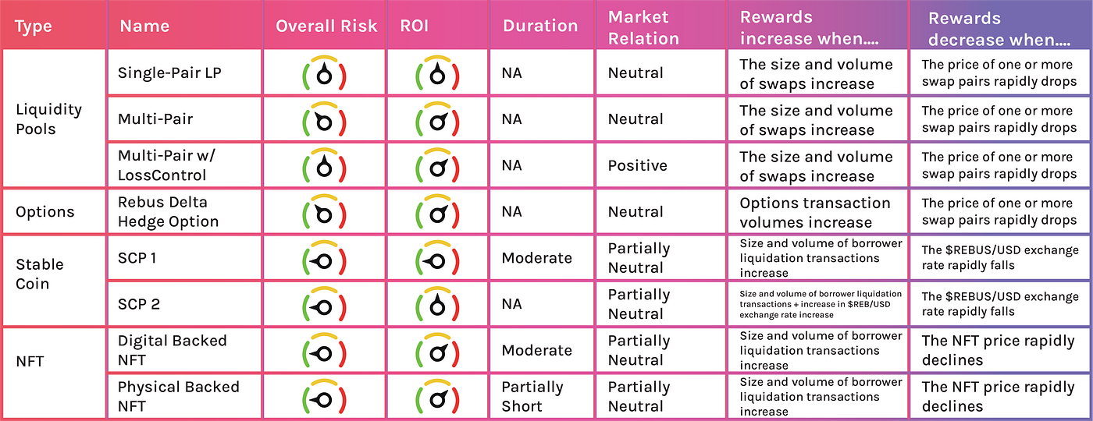Click the ROI gauge for Single-Pair LP
Image resolution: width=1093 pixels, height=421 pixels.
pos(436,73)
